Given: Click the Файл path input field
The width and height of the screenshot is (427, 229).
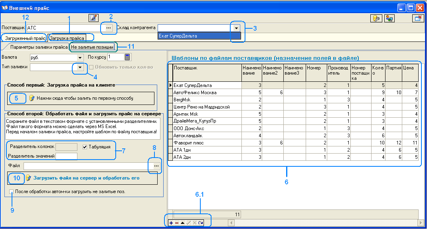Looking at the screenshot, I should [x=88, y=166].
